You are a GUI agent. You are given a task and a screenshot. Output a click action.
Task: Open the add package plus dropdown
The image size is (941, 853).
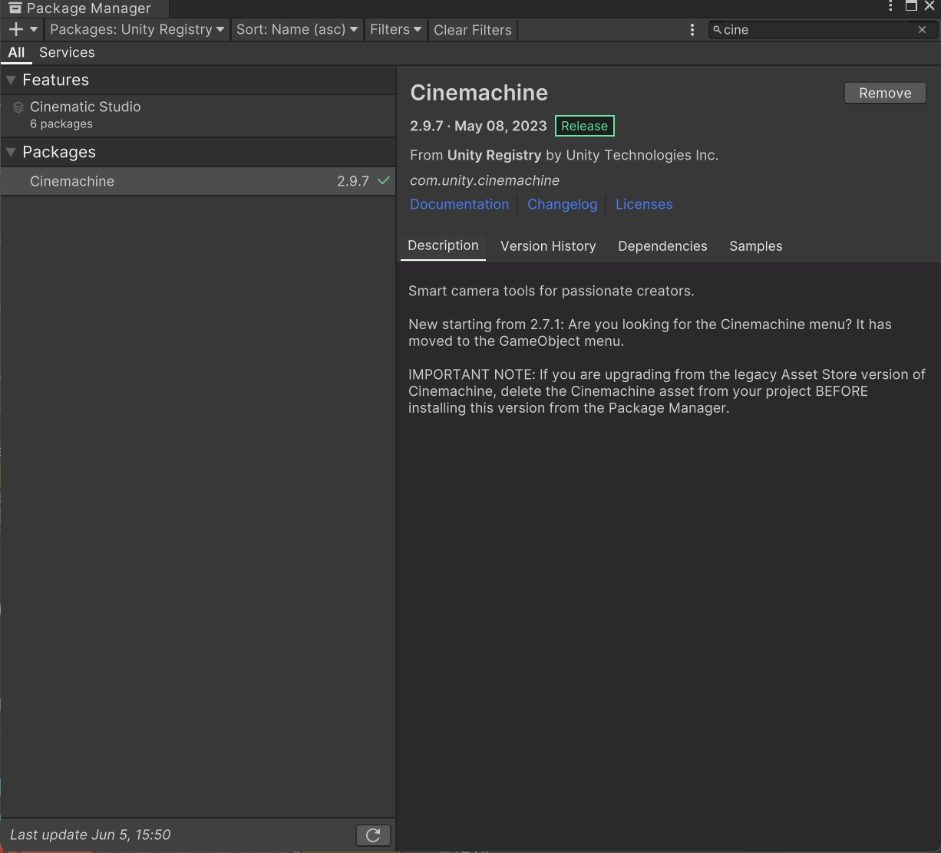22,29
